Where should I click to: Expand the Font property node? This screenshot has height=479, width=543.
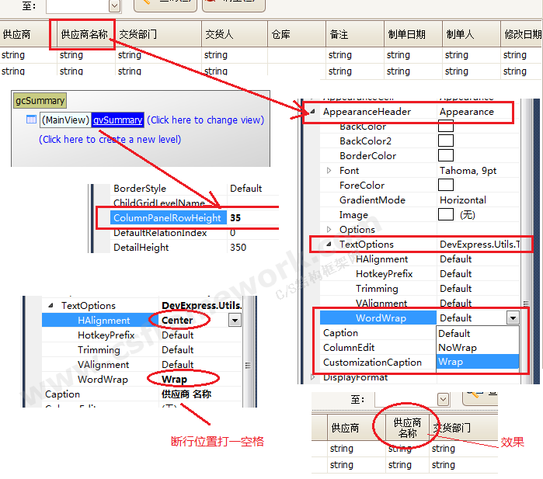pyautogui.click(x=329, y=170)
